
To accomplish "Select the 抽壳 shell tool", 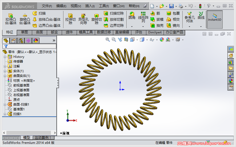I will tap(157, 25).
